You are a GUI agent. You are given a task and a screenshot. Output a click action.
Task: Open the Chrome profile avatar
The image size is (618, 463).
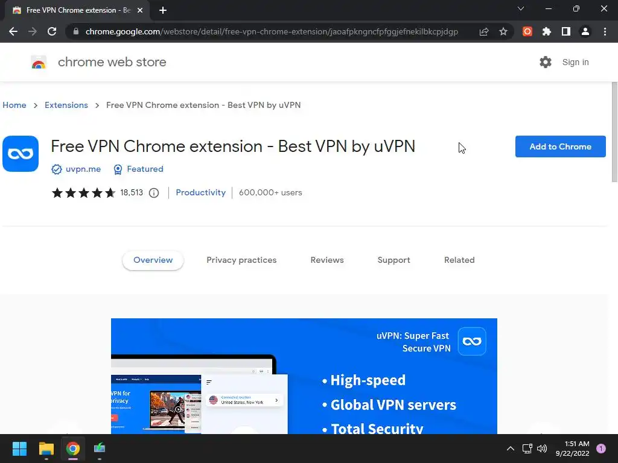(585, 31)
